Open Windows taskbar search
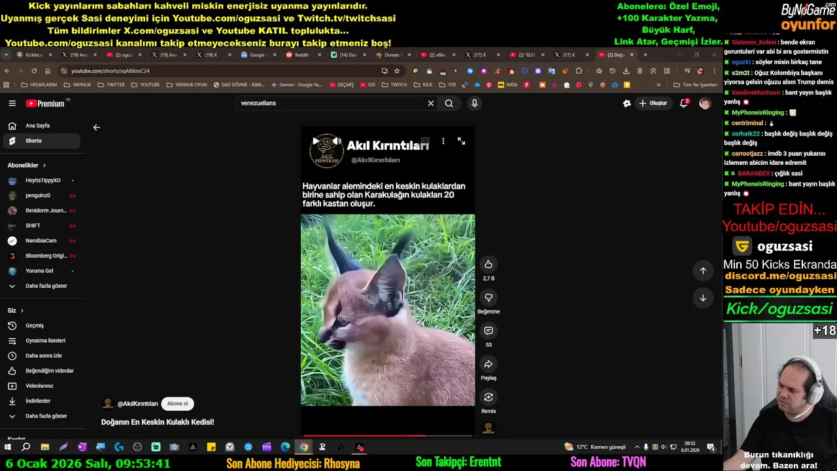This screenshot has width=837, height=471. click(x=26, y=447)
